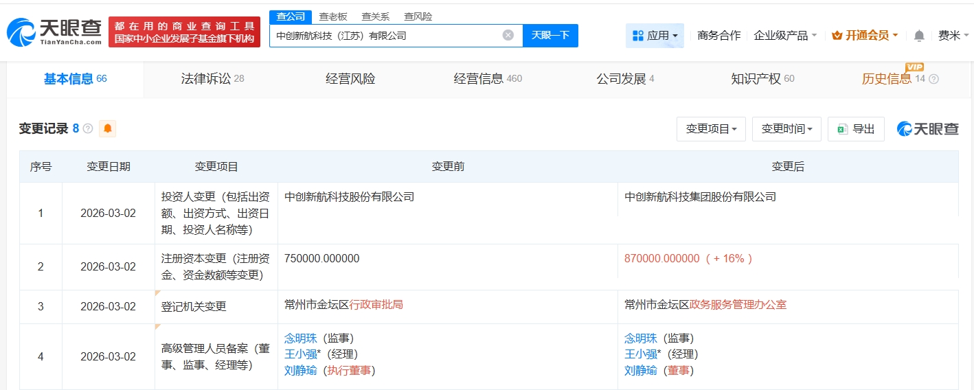
Task: Open the 应用 apps grid menu
Action: tap(654, 36)
